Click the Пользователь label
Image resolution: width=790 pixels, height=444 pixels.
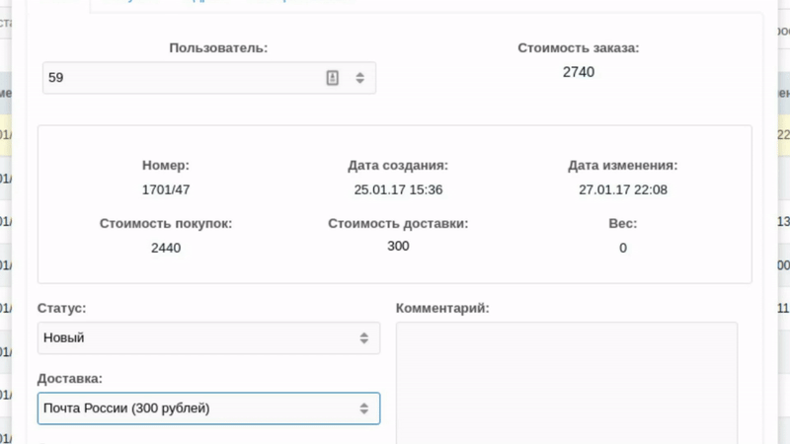click(218, 47)
